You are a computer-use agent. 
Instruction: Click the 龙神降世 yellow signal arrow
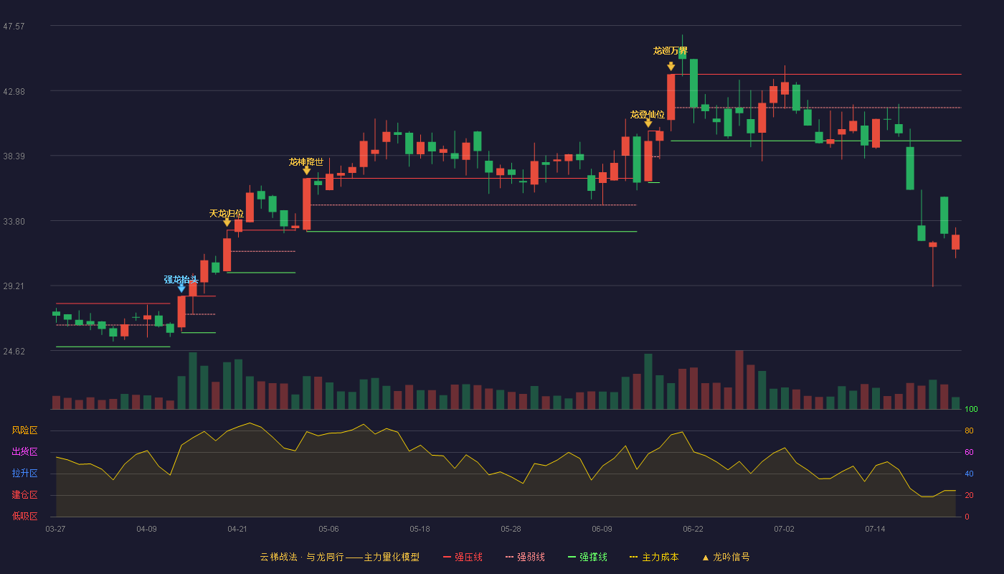tap(307, 171)
